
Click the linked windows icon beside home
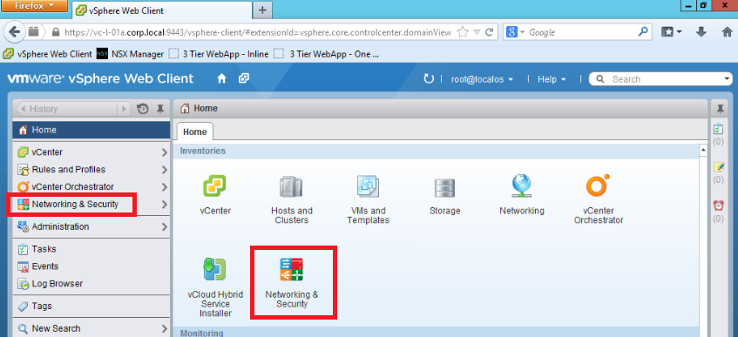click(x=243, y=78)
